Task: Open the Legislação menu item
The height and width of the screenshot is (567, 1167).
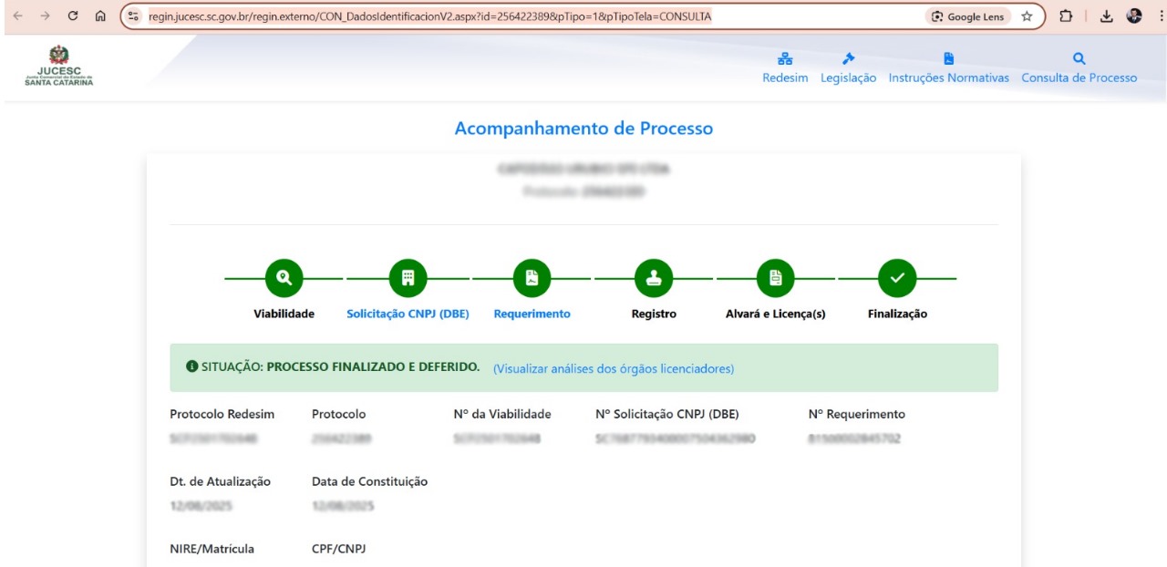Action: [848, 69]
